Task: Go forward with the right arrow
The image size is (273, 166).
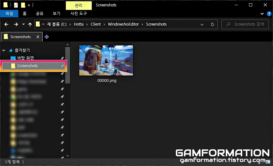Action: [x=16, y=24]
